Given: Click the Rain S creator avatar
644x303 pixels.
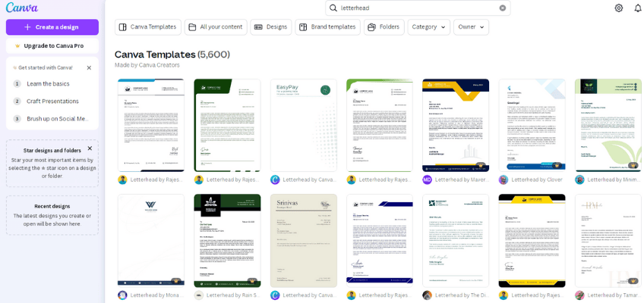Looking at the screenshot, I should tap(198, 295).
